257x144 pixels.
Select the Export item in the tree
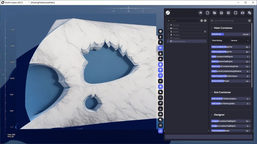click(187, 32)
